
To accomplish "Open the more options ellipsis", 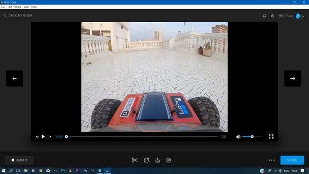I will pyautogui.click(x=271, y=160).
